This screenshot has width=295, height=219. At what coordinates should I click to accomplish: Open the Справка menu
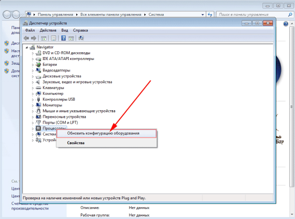80,30
